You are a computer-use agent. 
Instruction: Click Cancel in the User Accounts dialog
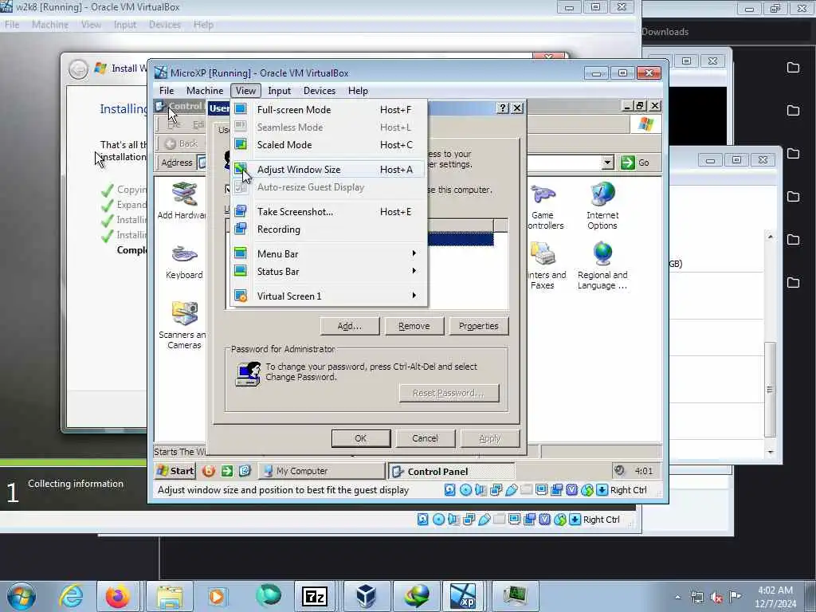click(x=426, y=439)
